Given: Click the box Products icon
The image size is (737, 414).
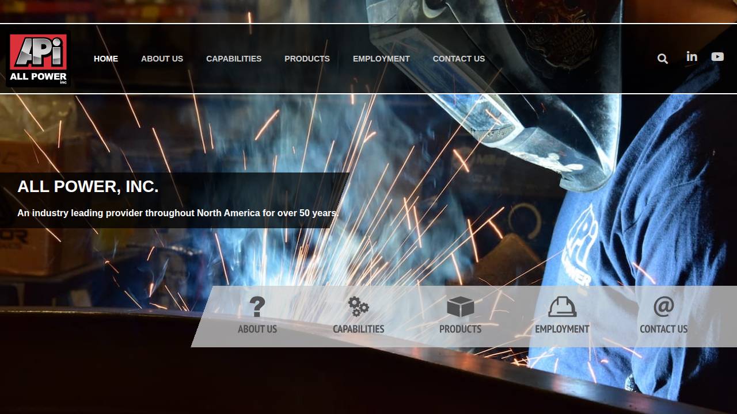Looking at the screenshot, I should tap(460, 306).
